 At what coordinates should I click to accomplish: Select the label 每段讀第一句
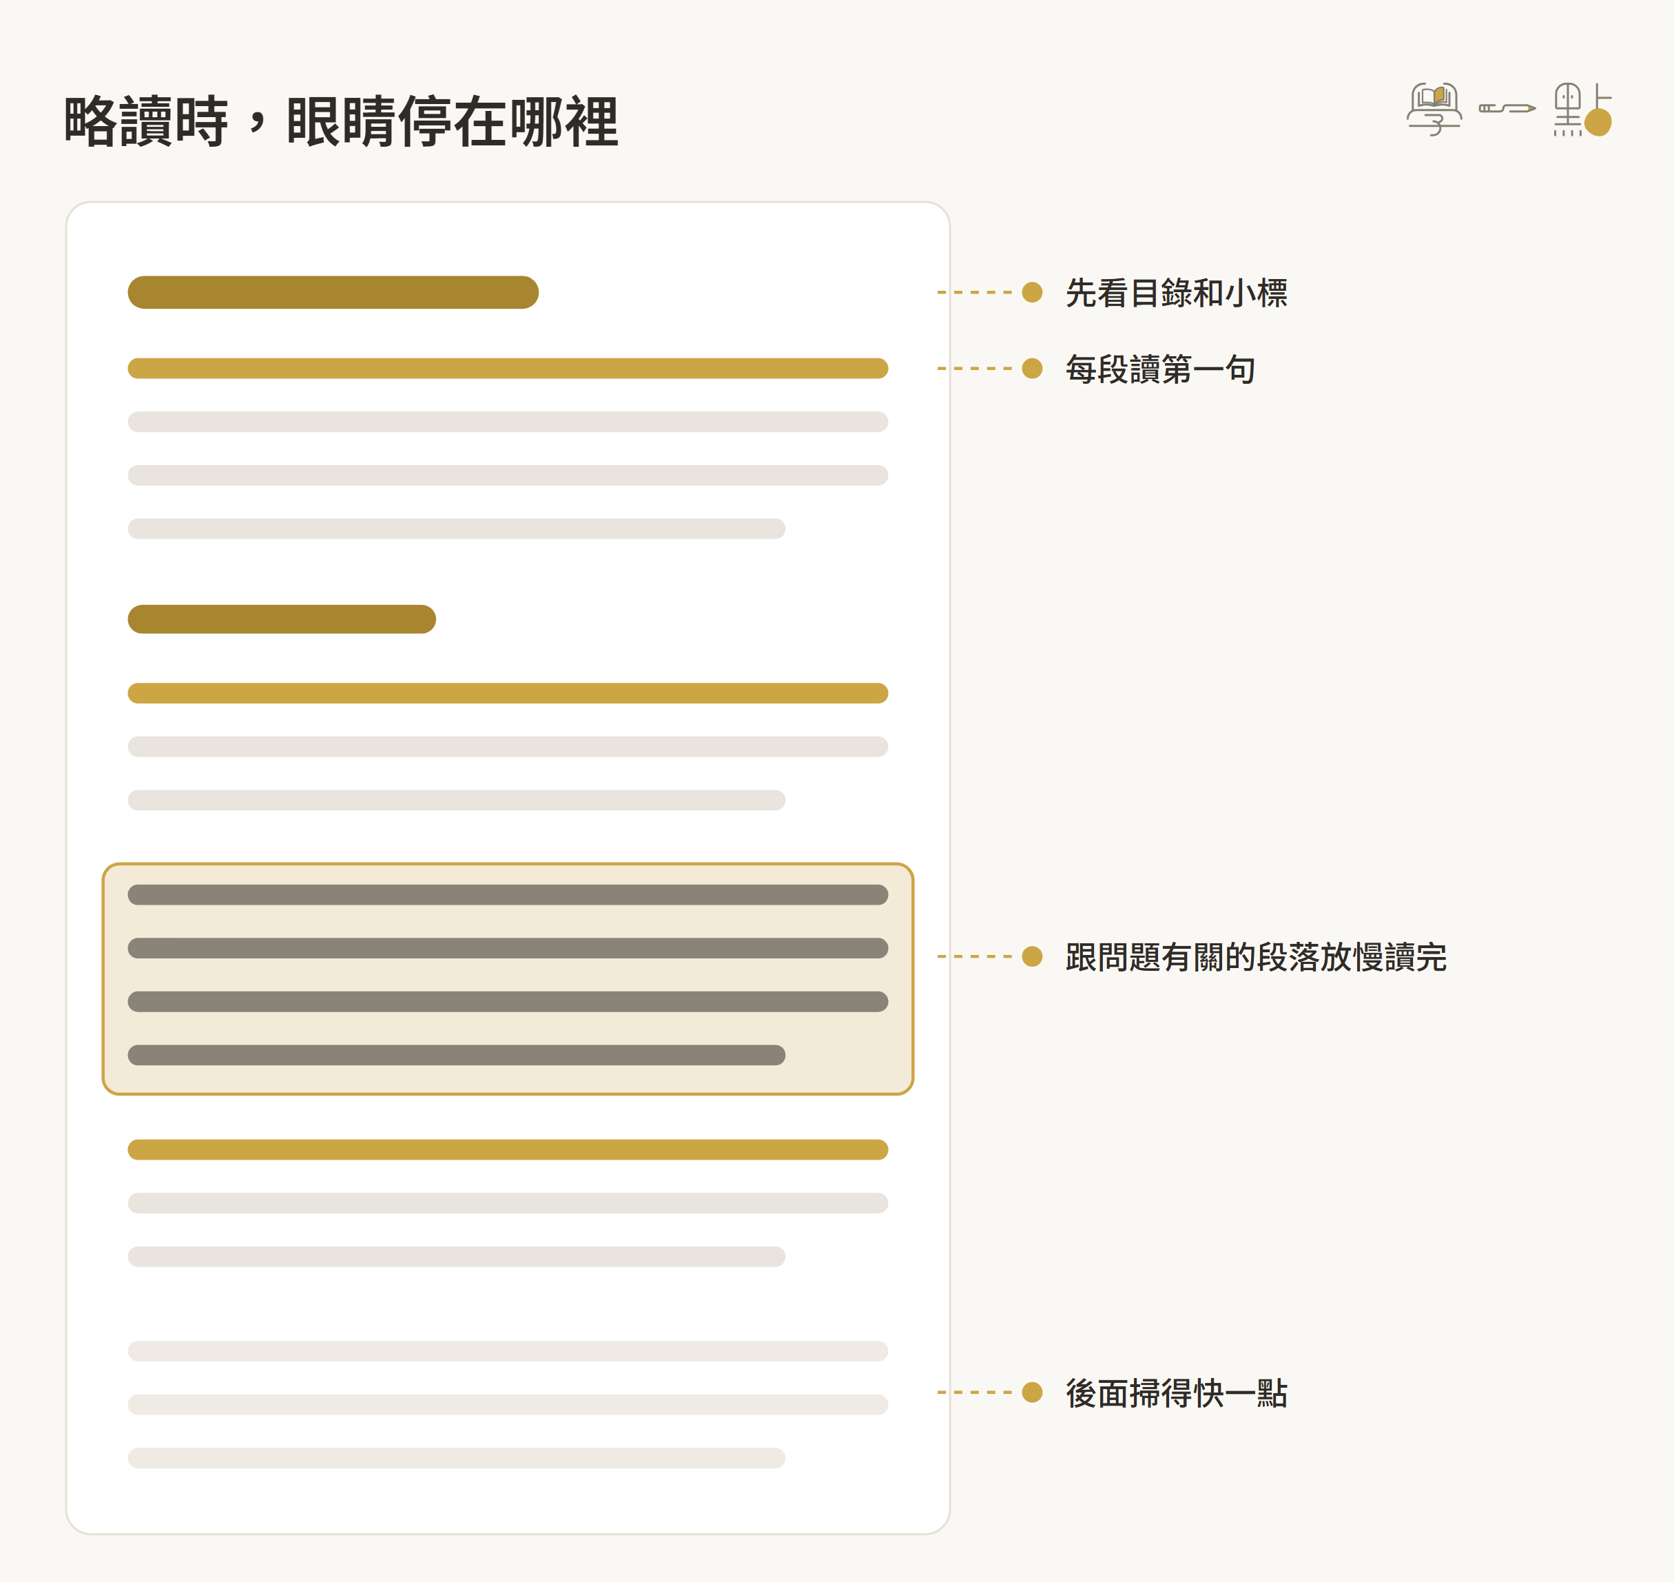1160,369
